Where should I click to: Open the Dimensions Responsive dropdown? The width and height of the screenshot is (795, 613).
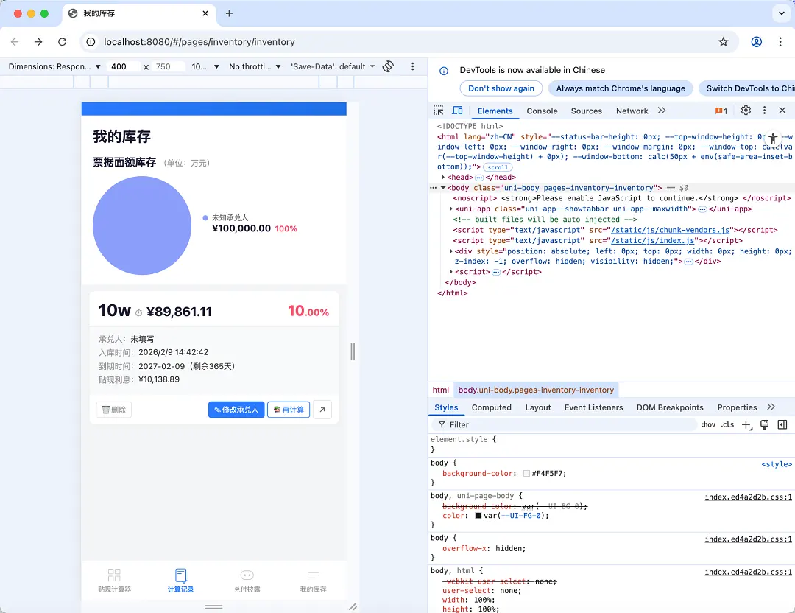(55, 66)
